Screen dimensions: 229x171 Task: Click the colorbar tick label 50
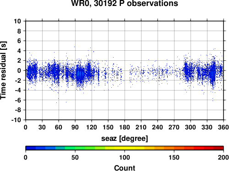(75, 157)
